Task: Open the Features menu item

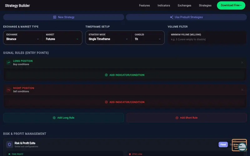Action: pyautogui.click(x=144, y=5)
